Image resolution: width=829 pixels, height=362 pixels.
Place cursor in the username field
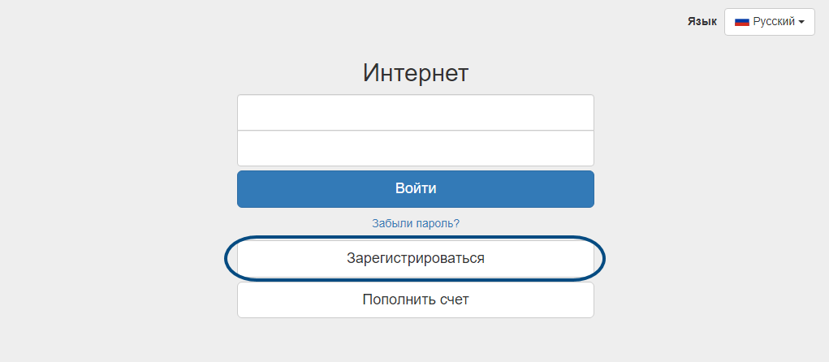pyautogui.click(x=415, y=113)
